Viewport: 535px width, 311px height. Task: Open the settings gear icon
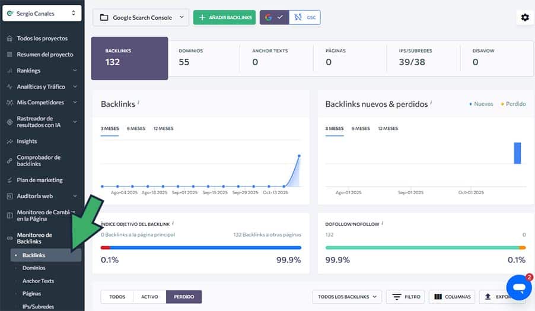coord(524,18)
